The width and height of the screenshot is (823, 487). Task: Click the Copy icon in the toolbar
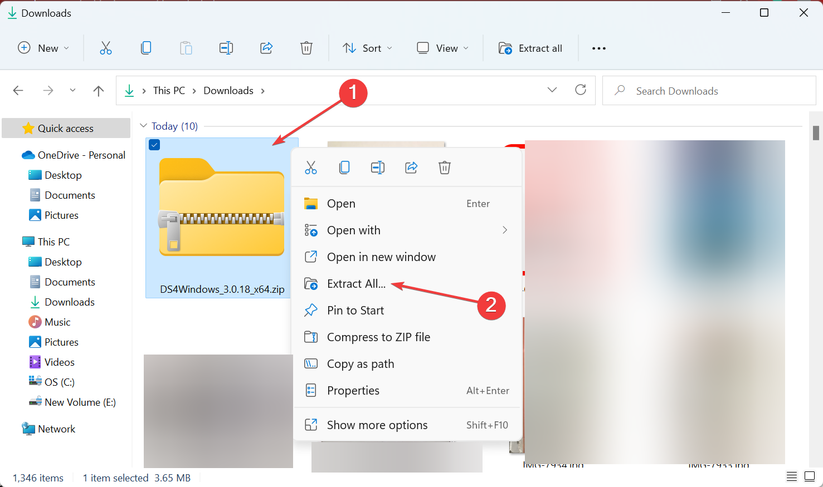[146, 48]
